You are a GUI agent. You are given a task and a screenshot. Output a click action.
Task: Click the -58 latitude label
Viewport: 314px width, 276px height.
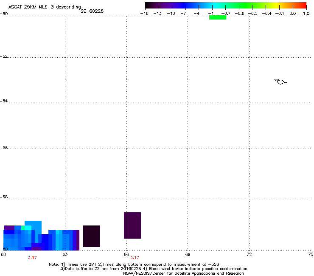(x=4, y=197)
